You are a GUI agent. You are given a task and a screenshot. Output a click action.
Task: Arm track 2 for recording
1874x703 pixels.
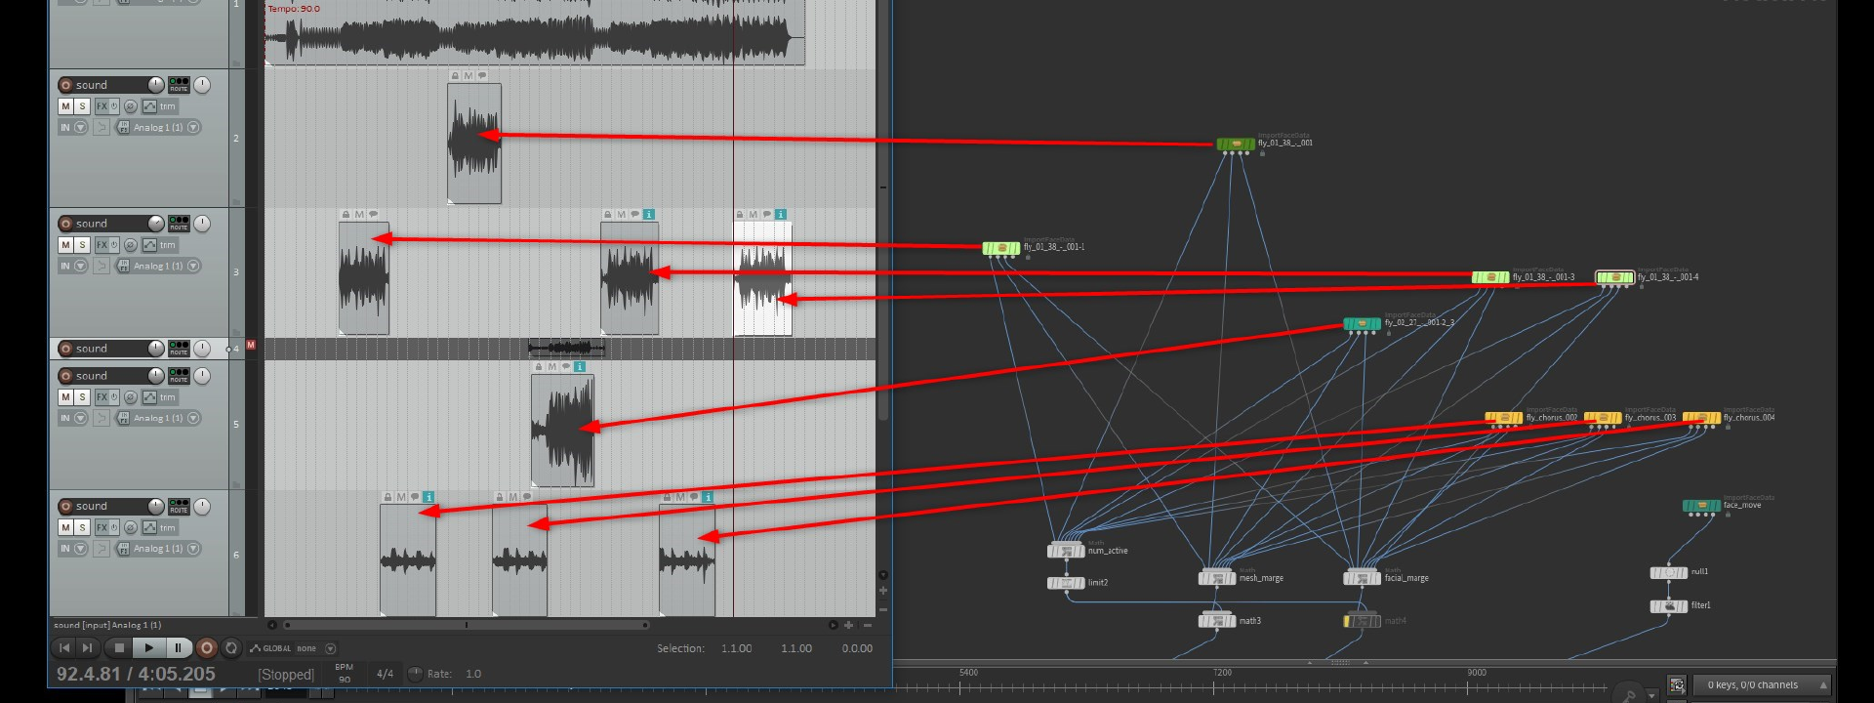point(65,85)
